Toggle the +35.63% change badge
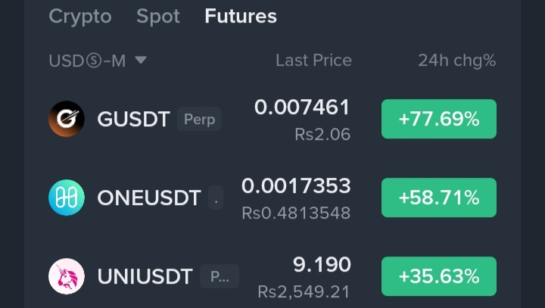 (x=439, y=276)
